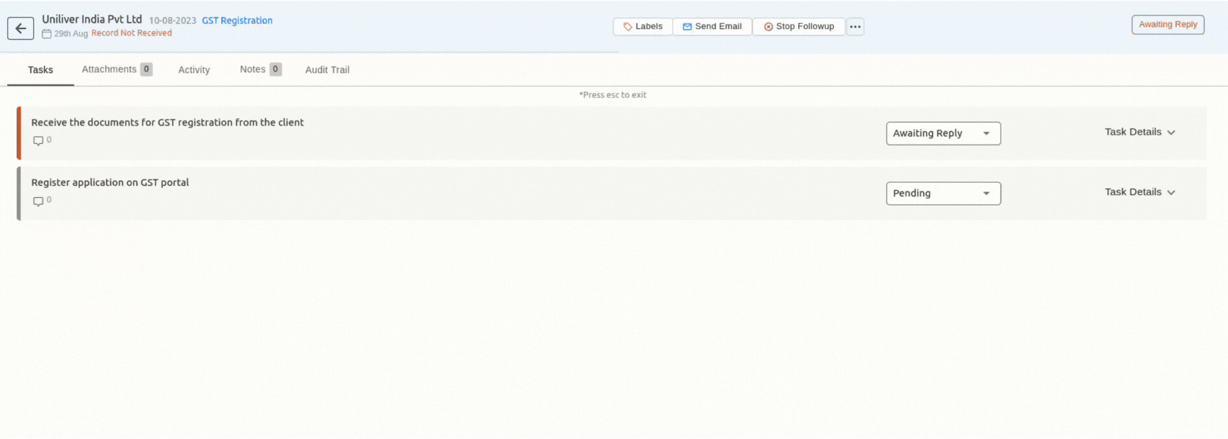Image resolution: width=1228 pixels, height=439 pixels.
Task: Expand Task Details for Register application task
Action: [x=1139, y=192]
